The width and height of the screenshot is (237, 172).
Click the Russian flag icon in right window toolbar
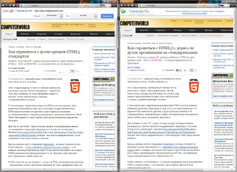[x=222, y=5]
